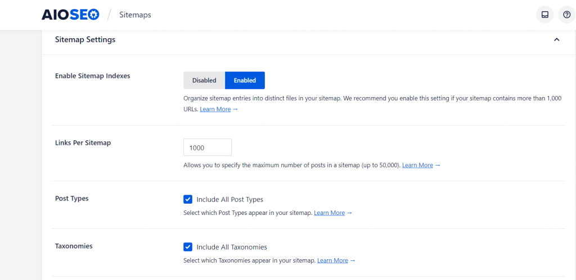Screen dimensions: 576x280
Task: Click the Enable Sitemap Indexes label
Action: 92,76
